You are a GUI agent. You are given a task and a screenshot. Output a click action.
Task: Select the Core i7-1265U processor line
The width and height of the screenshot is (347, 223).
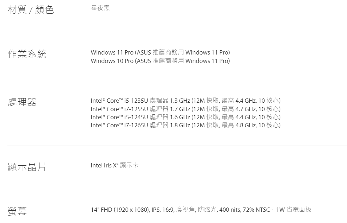click(x=186, y=125)
